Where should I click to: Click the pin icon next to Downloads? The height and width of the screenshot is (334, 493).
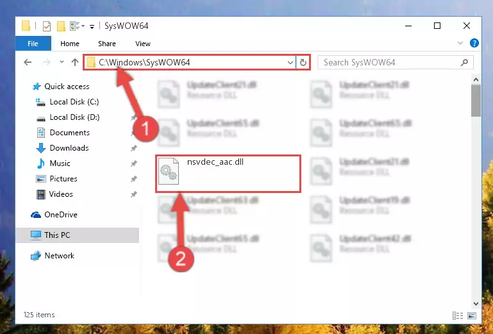coord(133,148)
